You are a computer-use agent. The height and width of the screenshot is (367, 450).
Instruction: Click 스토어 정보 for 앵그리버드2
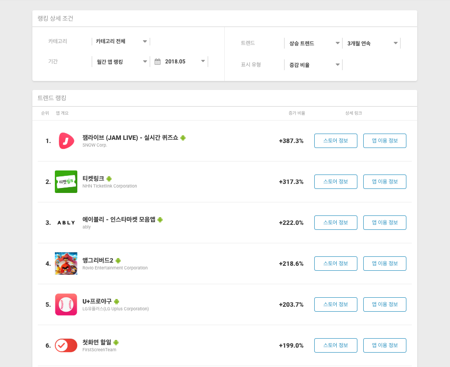[336, 264]
